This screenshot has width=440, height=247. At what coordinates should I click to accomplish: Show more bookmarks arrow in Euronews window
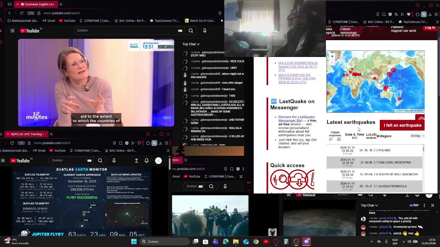tap(222, 21)
